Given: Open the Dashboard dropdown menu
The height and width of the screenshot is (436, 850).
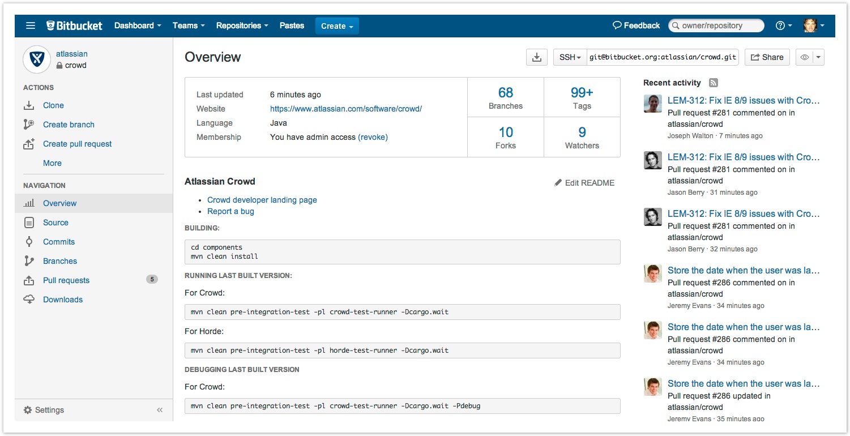Looking at the screenshot, I should click(138, 25).
